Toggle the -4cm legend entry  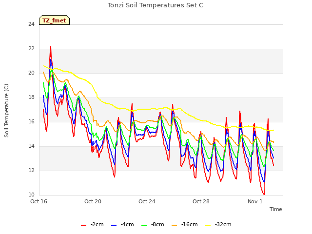coord(122,225)
